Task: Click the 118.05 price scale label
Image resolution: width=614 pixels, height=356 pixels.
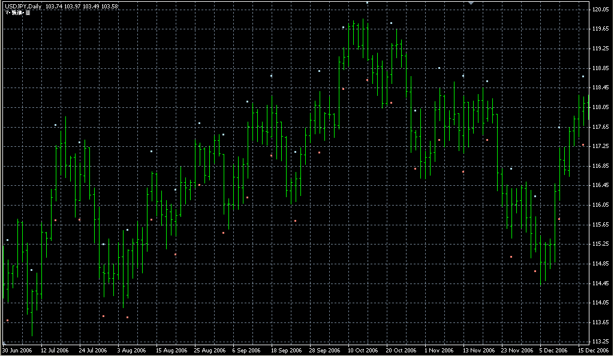Action: click(x=601, y=107)
